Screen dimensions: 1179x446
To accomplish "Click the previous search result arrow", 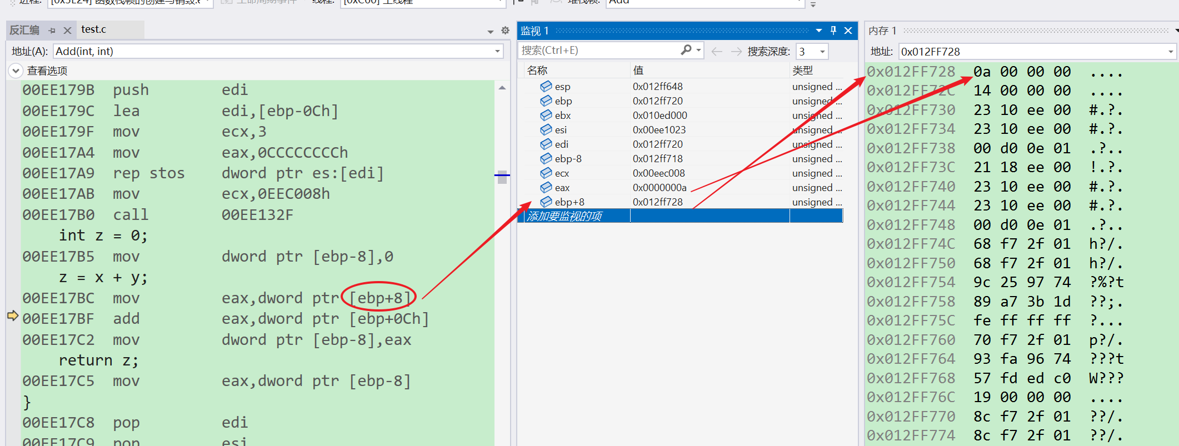I will (x=717, y=52).
